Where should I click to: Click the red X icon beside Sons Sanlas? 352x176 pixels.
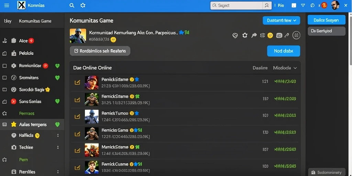14,101
